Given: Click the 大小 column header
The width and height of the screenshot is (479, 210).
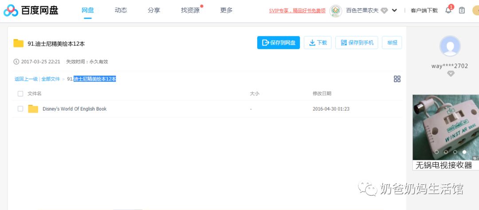Looking at the screenshot, I should tap(255, 94).
